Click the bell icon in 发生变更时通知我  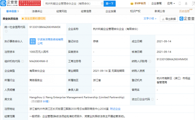click(x=23, y=18)
